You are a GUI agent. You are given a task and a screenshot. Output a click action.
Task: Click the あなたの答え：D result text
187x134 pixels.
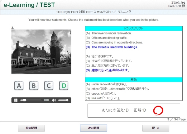[115, 110]
